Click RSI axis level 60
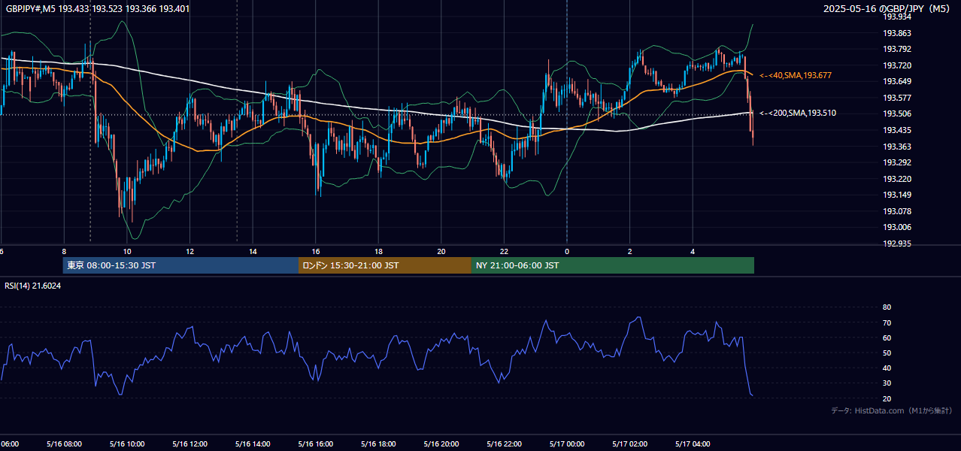The image size is (961, 451). pos(887,337)
